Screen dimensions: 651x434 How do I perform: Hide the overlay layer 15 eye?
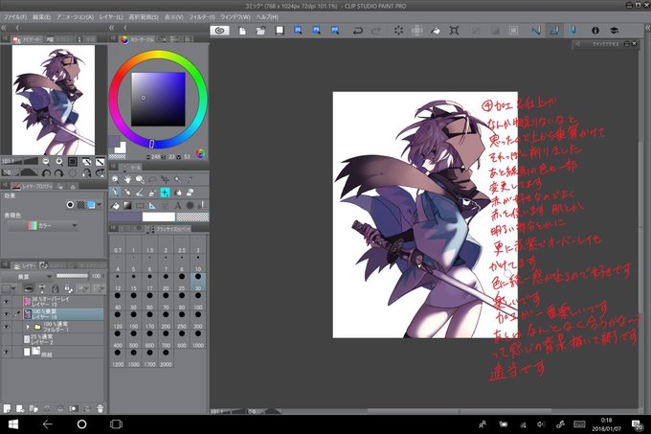pyautogui.click(x=6, y=302)
